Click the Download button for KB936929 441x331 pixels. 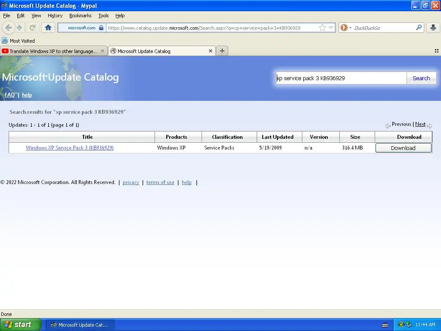pos(403,148)
